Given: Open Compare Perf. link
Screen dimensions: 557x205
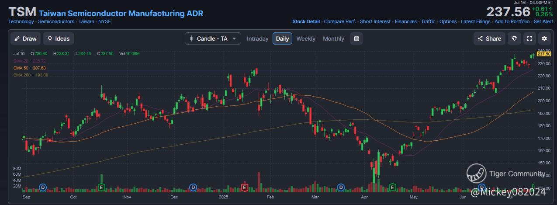Looking at the screenshot, I should (340, 21).
